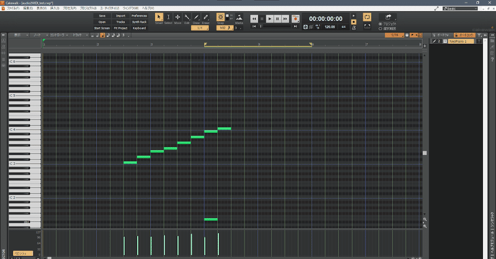The width and height of the screenshot is (496, 259).
Task: Click the plus button beside ruler
Action: click(x=425, y=46)
